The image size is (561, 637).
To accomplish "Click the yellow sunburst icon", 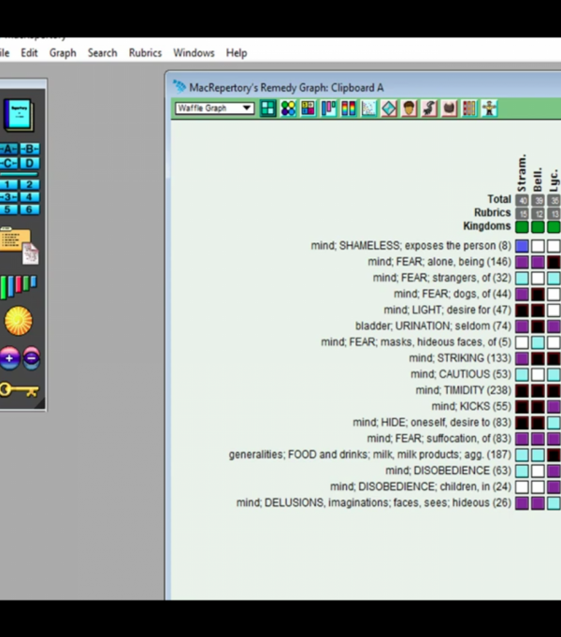I will click(19, 321).
